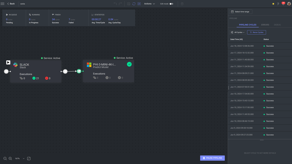Go back using the Back arrow

(11, 4)
